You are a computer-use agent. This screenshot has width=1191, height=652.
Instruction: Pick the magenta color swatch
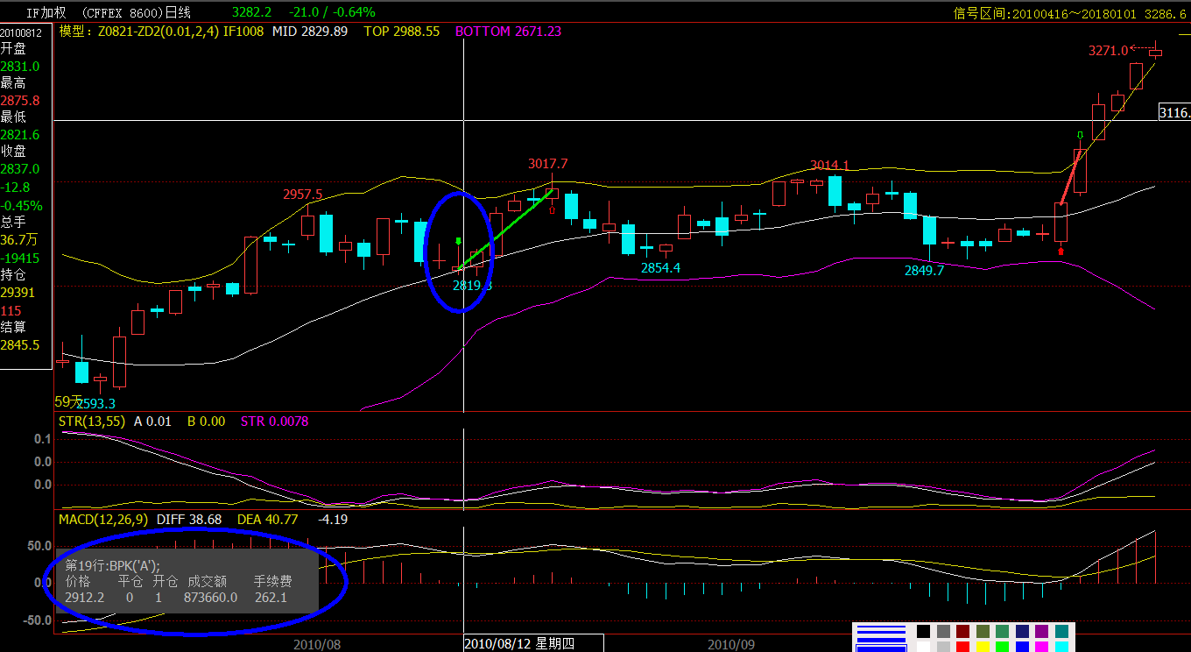tap(1041, 647)
